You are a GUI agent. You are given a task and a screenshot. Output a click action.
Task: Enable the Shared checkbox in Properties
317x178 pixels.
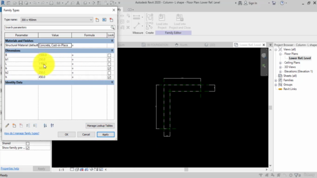point(28,143)
